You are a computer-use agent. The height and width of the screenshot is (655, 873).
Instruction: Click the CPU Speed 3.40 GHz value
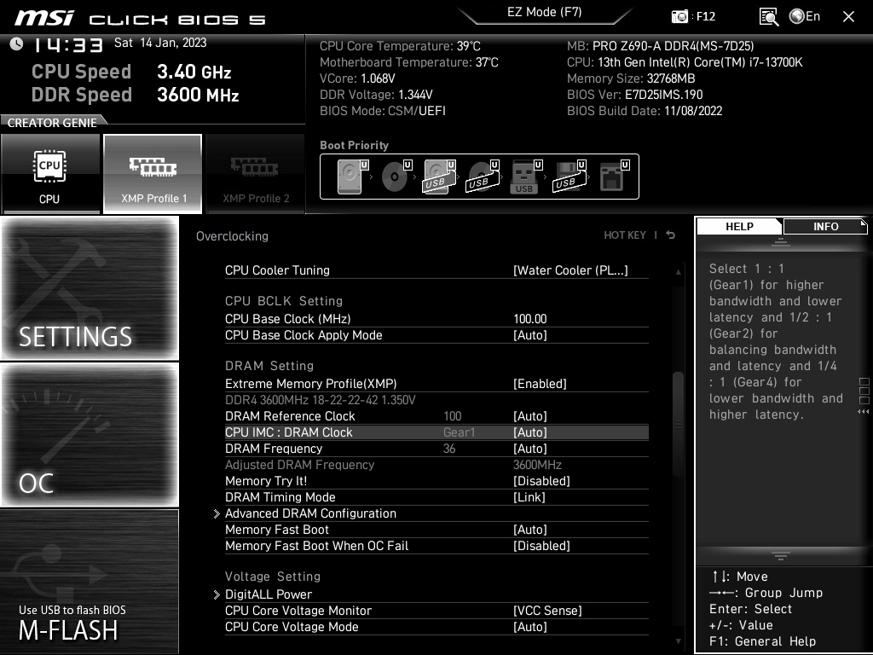click(194, 72)
